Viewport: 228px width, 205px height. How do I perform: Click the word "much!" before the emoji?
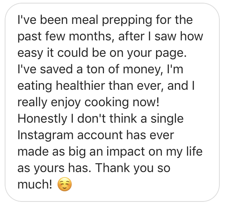(34, 184)
